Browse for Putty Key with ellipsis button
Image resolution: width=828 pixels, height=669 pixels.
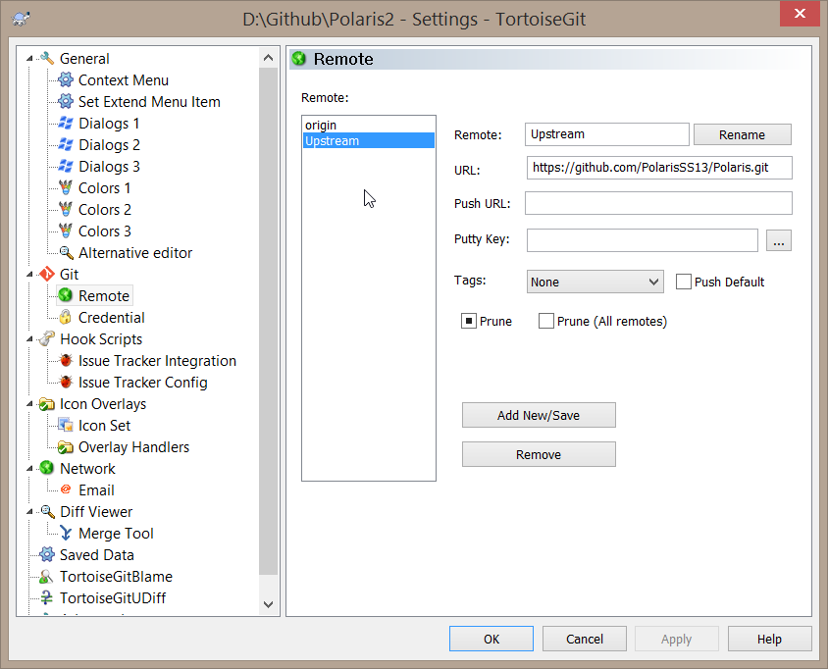778,240
